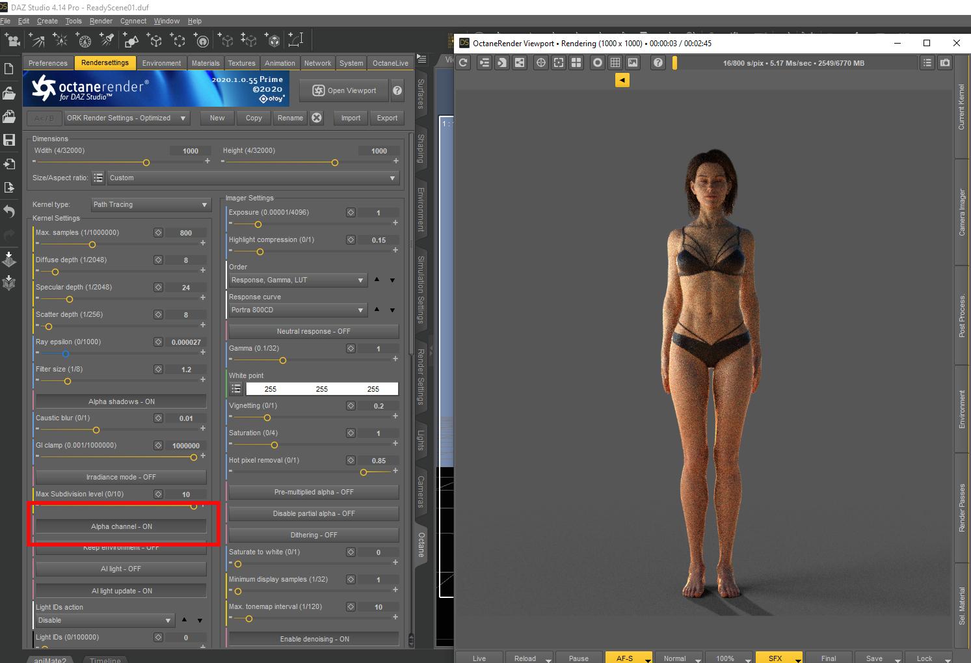Click the render region icon in viewport toolbar
The height and width of the screenshot is (663, 971).
[559, 62]
